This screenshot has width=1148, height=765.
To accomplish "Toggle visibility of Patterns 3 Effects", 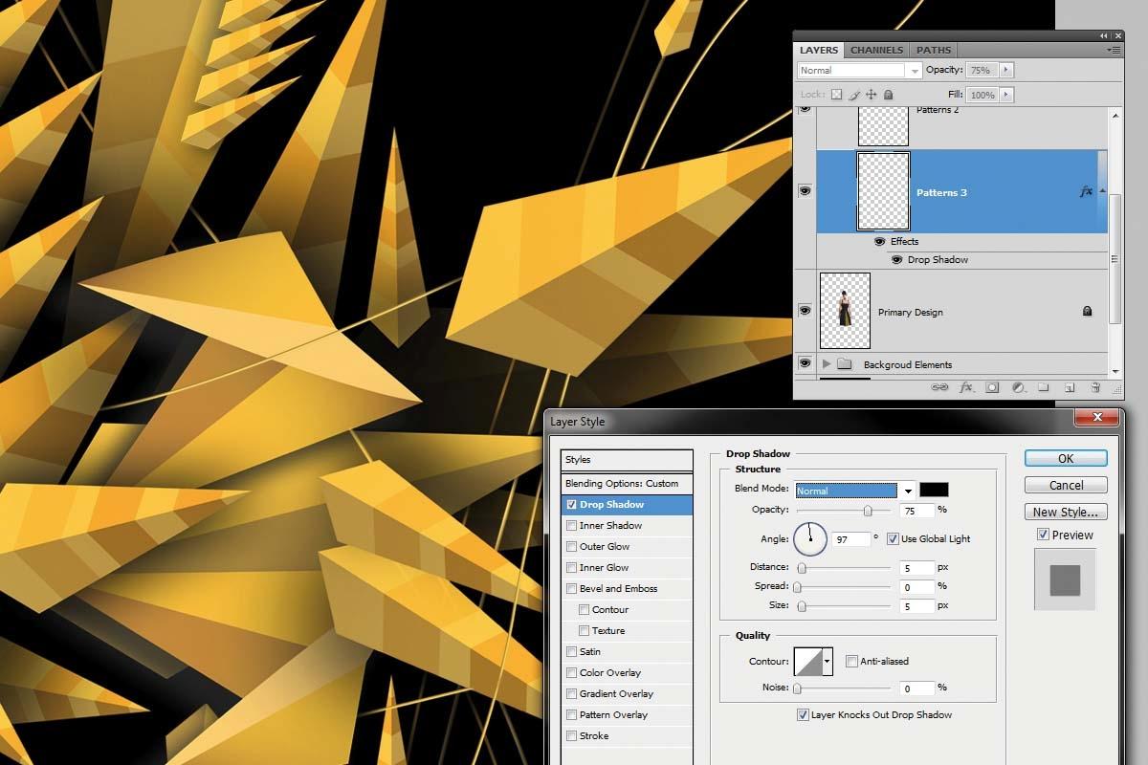I will point(879,242).
